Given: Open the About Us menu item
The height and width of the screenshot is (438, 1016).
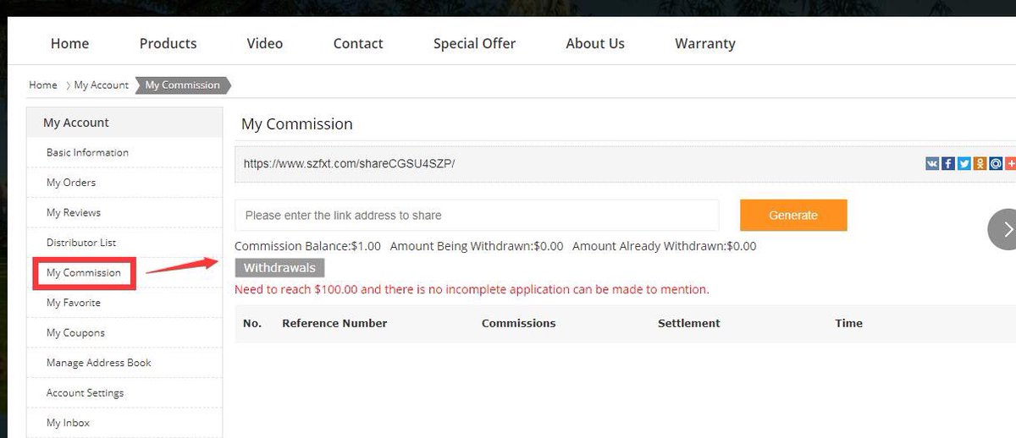Looking at the screenshot, I should point(595,44).
